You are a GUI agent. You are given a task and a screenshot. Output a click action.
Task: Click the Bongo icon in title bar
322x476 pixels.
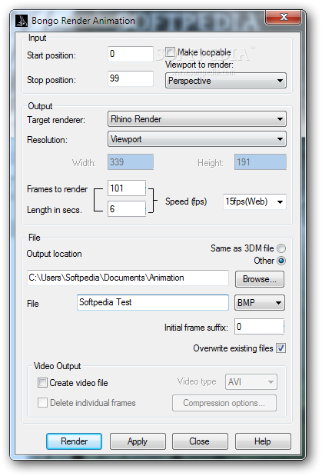click(x=22, y=21)
